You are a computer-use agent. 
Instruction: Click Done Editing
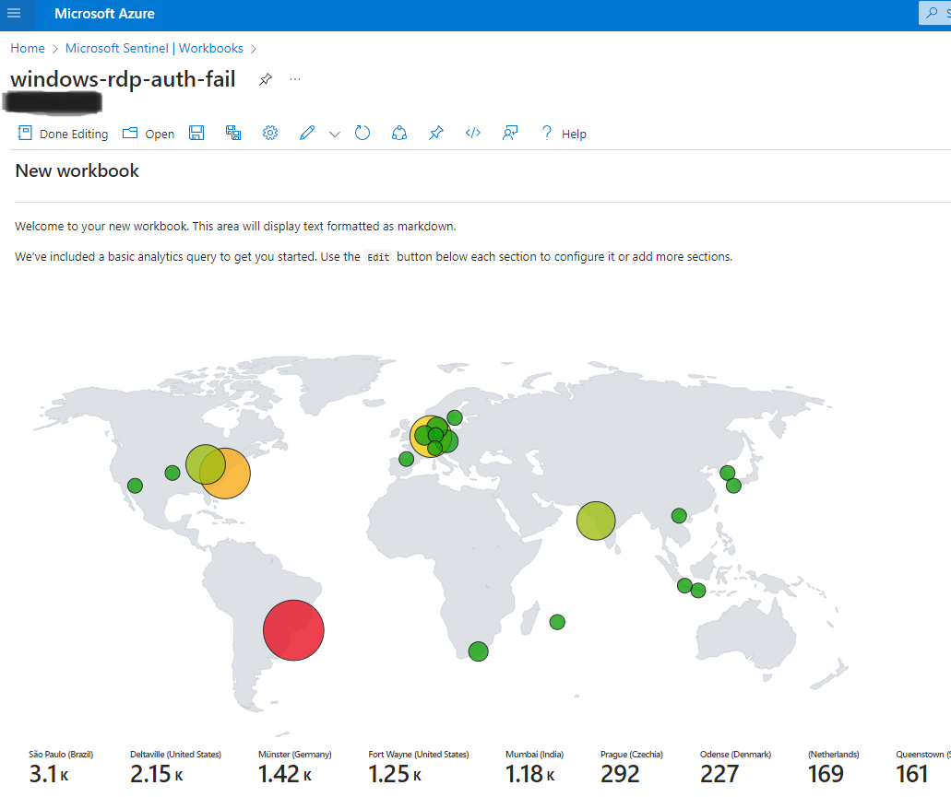(x=63, y=134)
